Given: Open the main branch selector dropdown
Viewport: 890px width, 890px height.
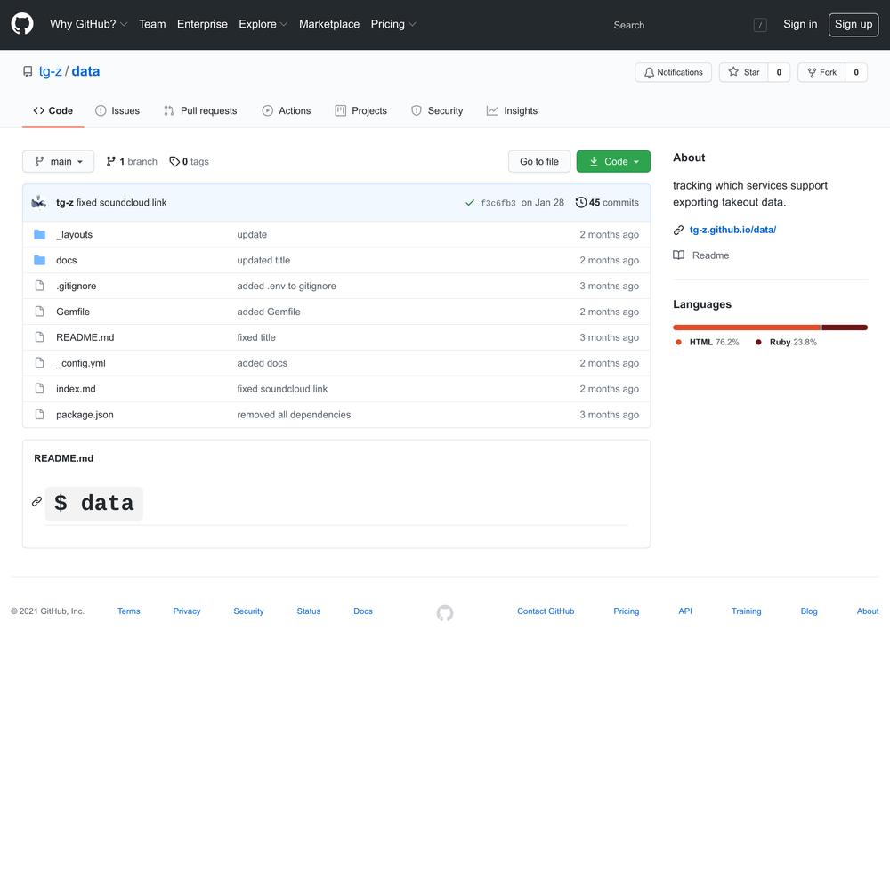Looking at the screenshot, I should tap(58, 161).
